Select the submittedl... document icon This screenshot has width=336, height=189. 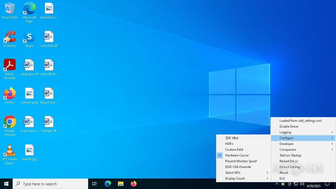click(x=49, y=68)
